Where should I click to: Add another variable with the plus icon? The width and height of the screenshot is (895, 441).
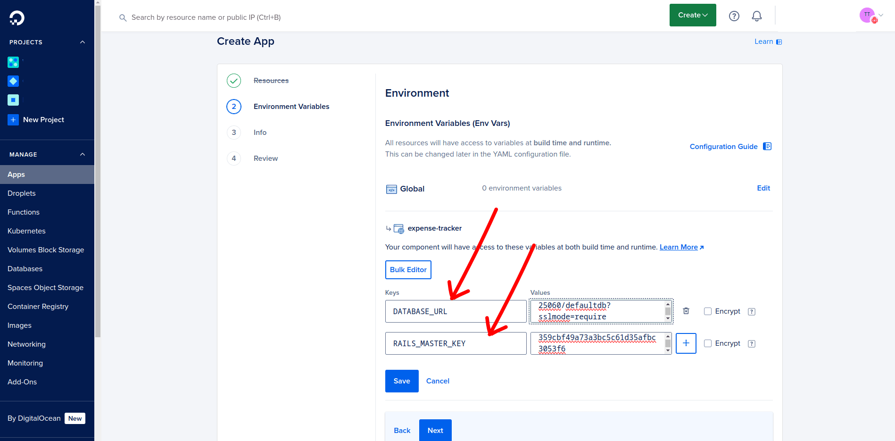[x=686, y=343]
